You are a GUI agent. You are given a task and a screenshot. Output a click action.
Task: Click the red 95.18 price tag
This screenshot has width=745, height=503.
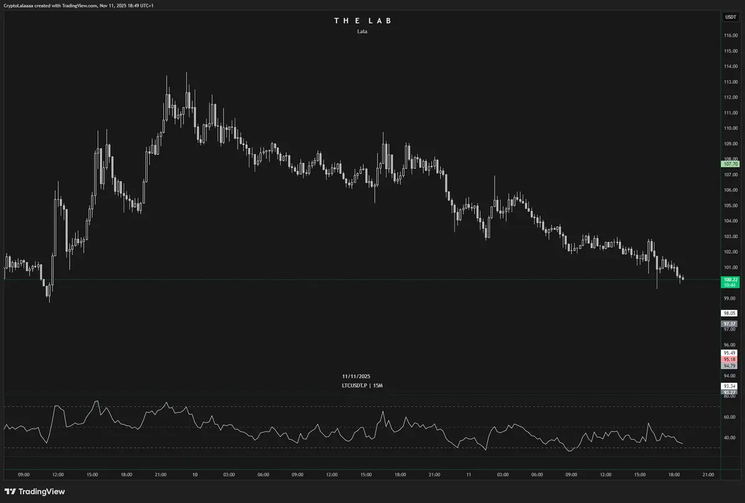pos(731,359)
